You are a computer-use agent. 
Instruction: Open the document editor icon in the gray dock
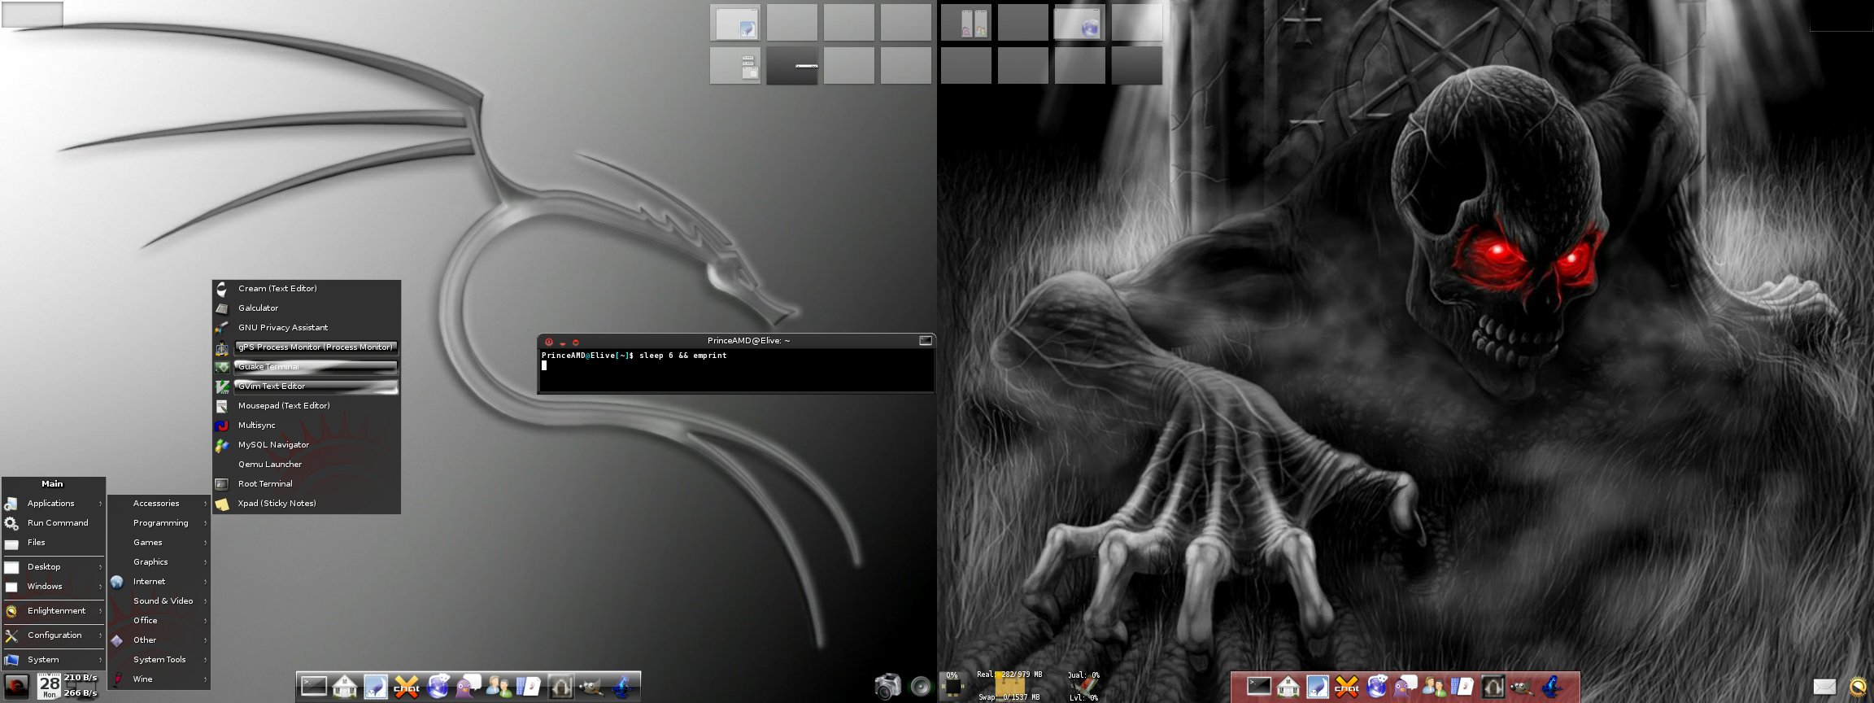click(530, 686)
